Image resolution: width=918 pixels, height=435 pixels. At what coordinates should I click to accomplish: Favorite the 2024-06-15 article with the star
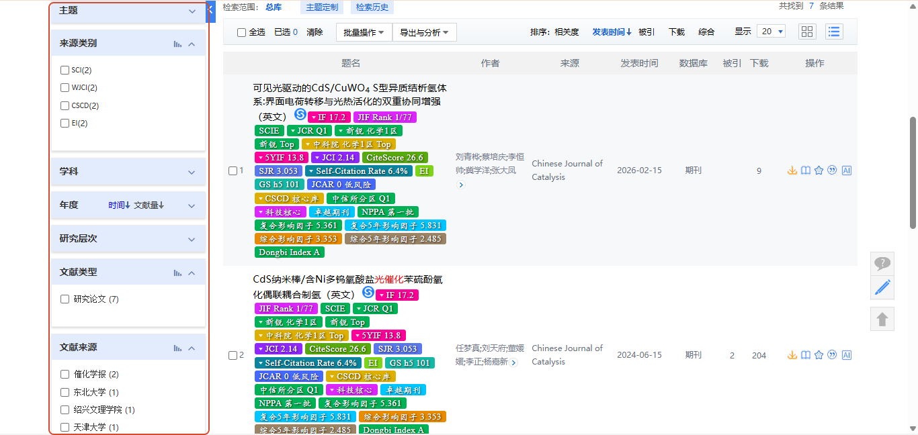click(x=819, y=355)
